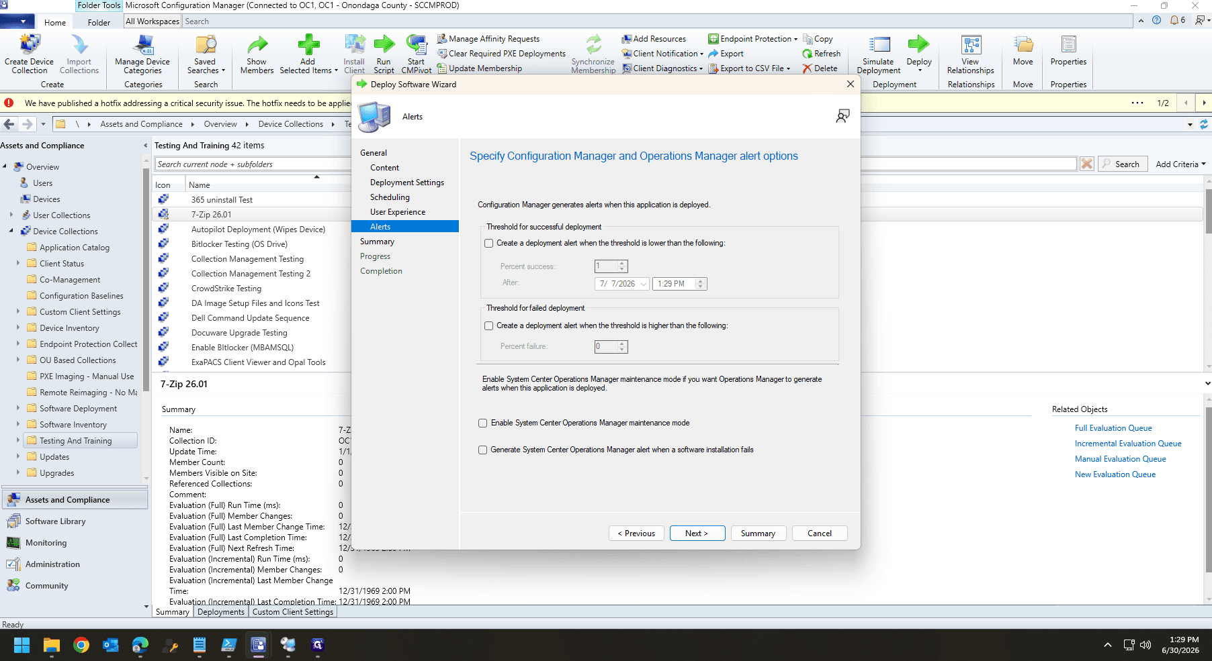Screen dimensions: 1212x661
Task: Click Simulate Deployment icon
Action: pyautogui.click(x=879, y=54)
